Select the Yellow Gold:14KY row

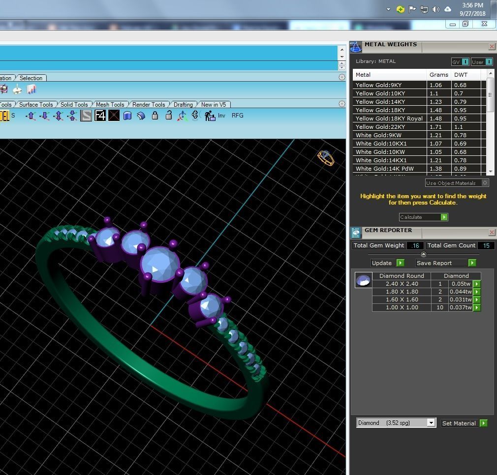[419, 102]
